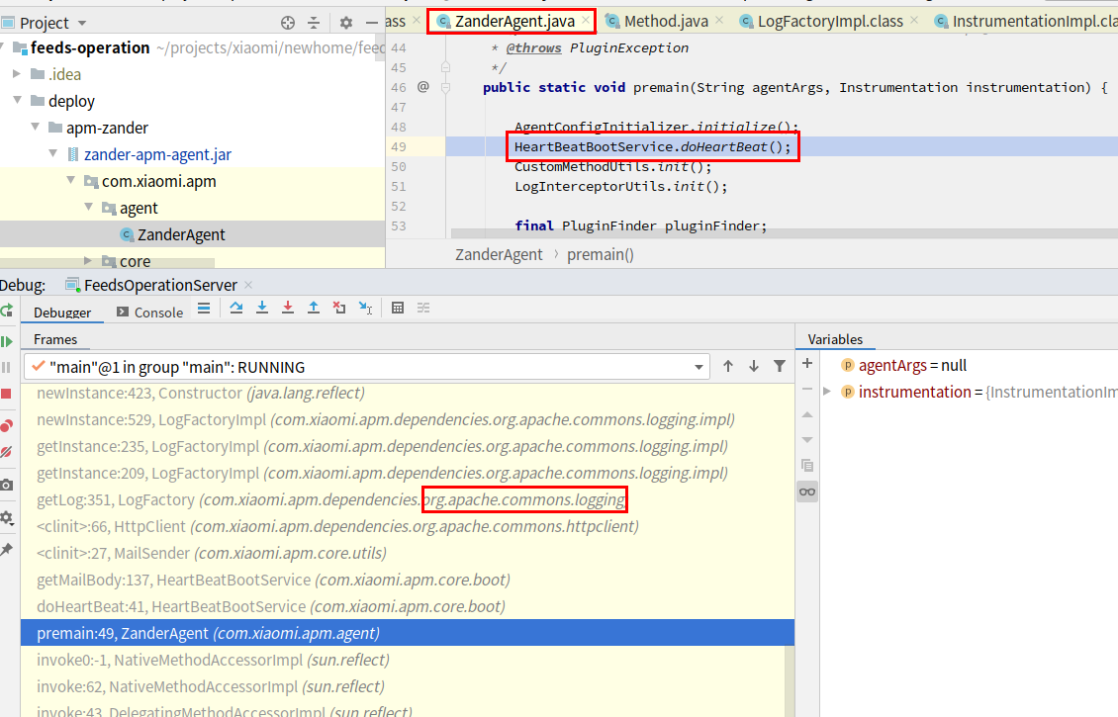Expand the core package
The image size is (1118, 717).
coord(88,261)
